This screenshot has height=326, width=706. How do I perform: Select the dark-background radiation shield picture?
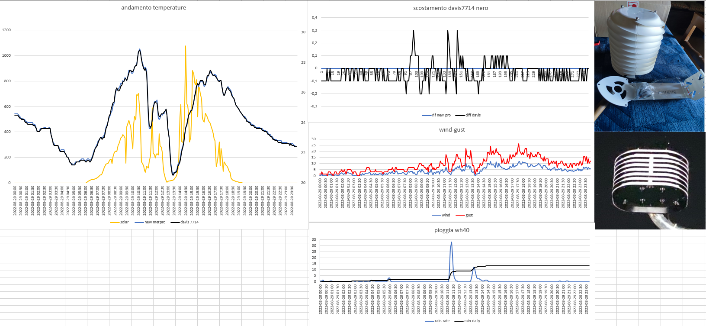pyautogui.click(x=649, y=181)
